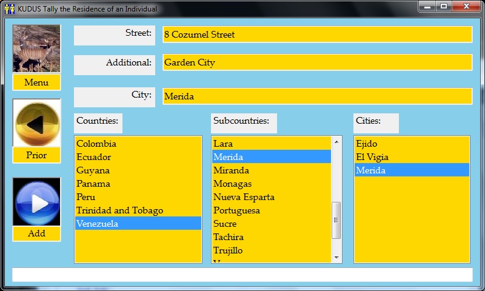
Task: Click the KUDUS title bar application icon
Action: pyautogui.click(x=9, y=9)
